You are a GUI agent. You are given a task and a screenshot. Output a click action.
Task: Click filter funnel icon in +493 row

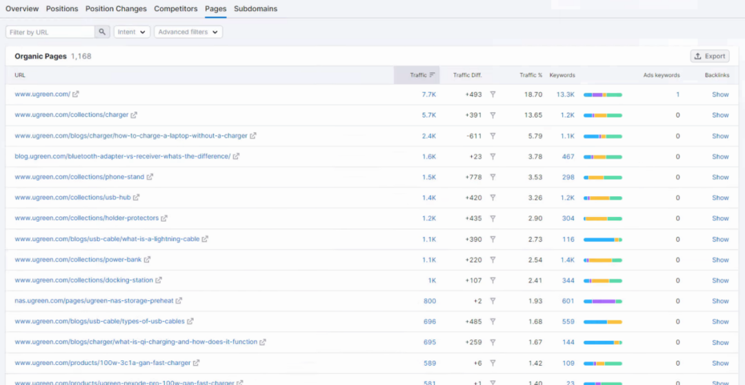pos(493,94)
